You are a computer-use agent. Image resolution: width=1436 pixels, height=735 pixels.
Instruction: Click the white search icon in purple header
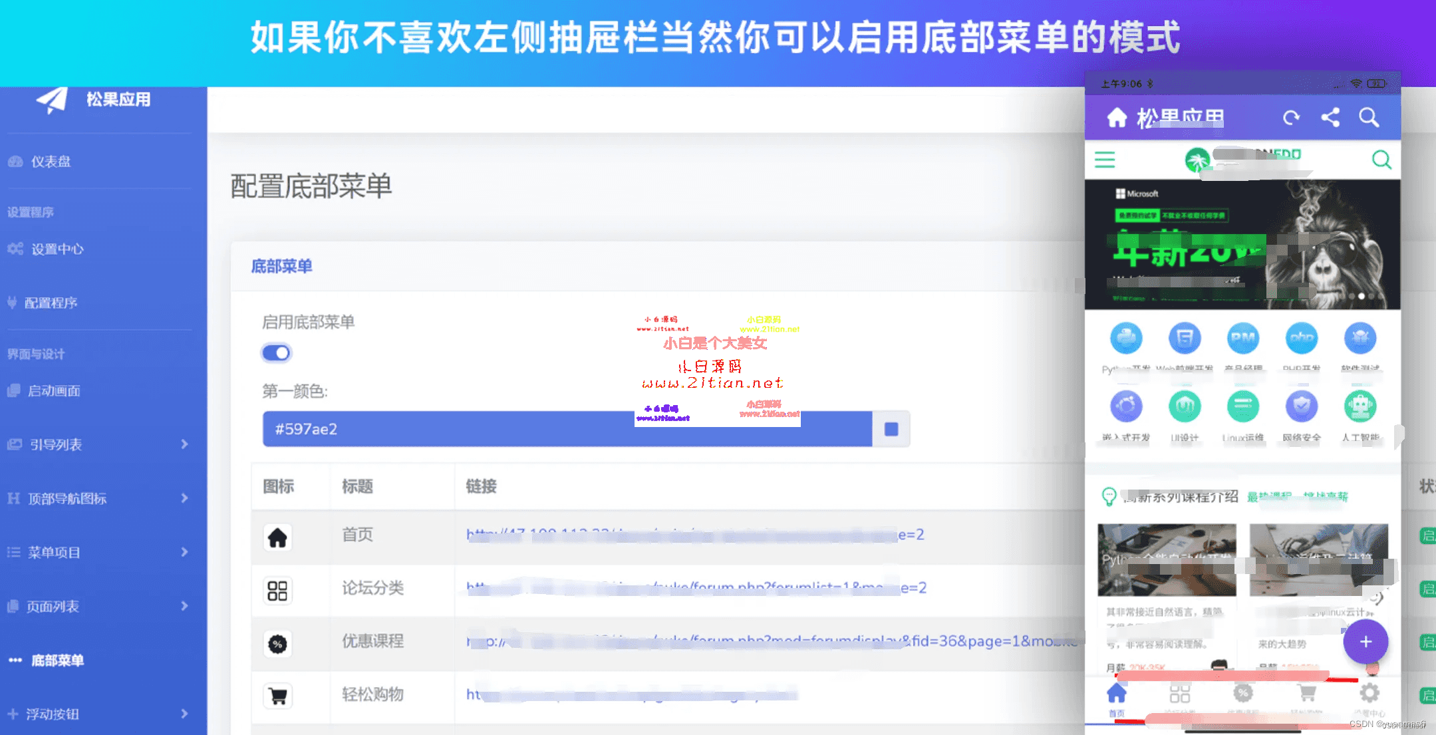point(1369,118)
